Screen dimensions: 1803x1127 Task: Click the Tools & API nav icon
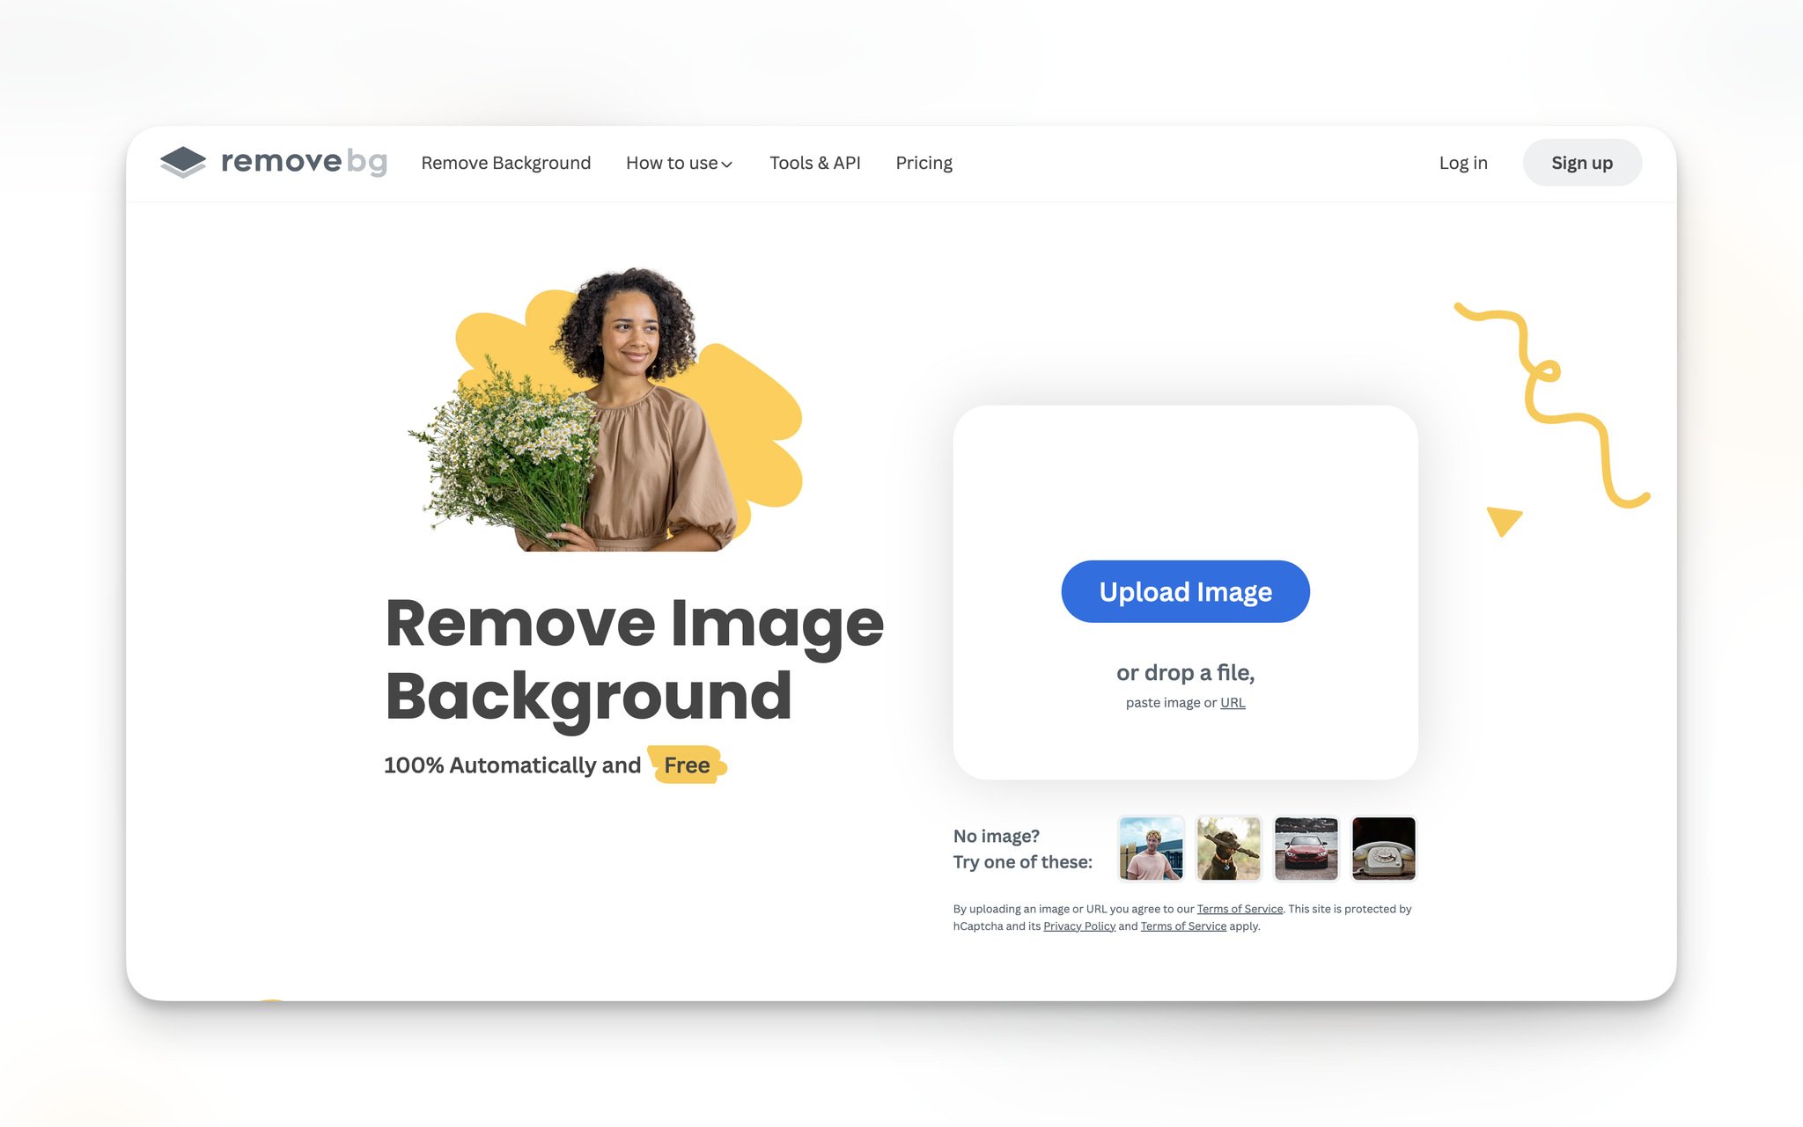pyautogui.click(x=816, y=162)
